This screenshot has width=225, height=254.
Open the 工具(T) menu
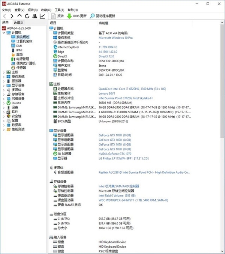tap(59, 10)
